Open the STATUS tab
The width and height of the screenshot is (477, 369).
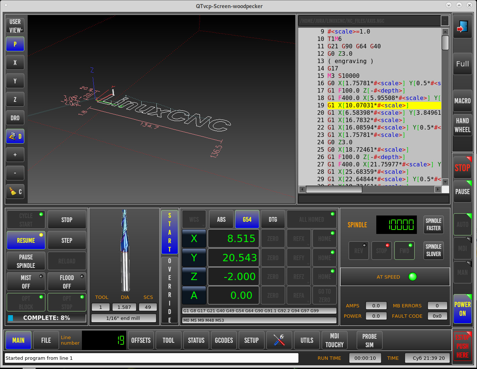pyautogui.click(x=196, y=340)
